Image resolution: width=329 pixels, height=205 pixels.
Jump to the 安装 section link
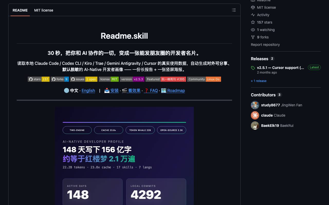111,90
